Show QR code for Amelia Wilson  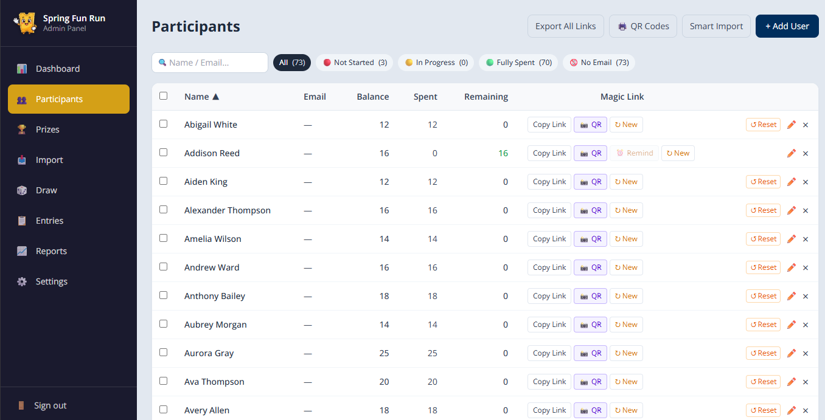(590, 239)
